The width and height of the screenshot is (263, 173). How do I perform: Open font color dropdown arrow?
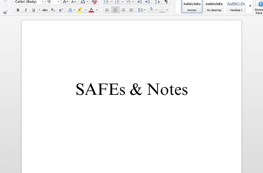pyautogui.click(x=97, y=10)
